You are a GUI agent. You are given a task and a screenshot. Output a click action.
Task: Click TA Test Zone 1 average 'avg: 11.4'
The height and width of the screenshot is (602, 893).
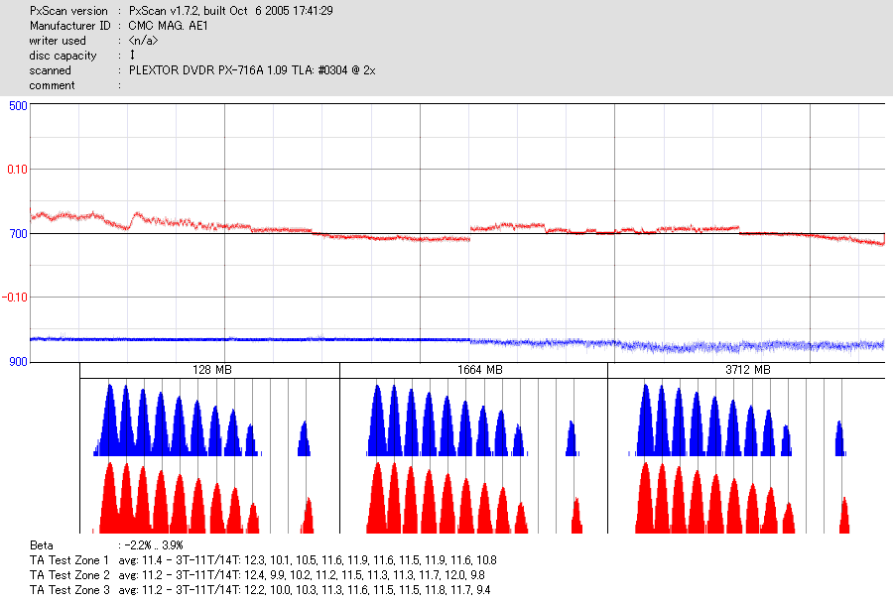tap(142, 560)
